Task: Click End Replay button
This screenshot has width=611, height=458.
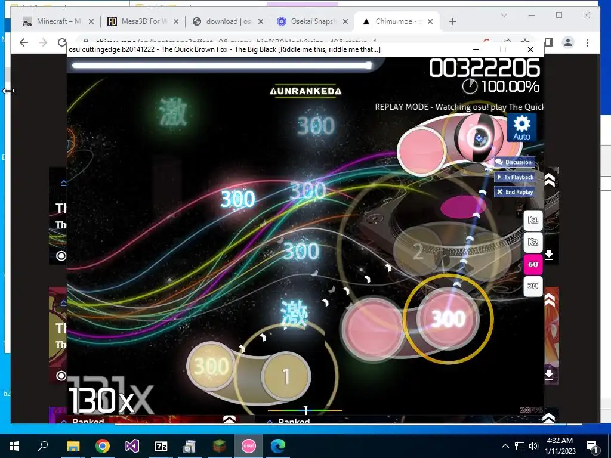Action: point(514,191)
